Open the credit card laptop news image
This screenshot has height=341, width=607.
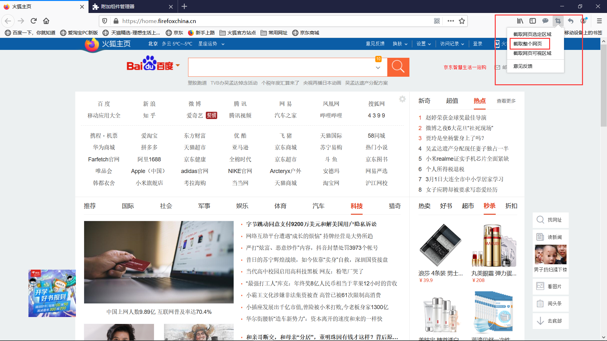159,262
